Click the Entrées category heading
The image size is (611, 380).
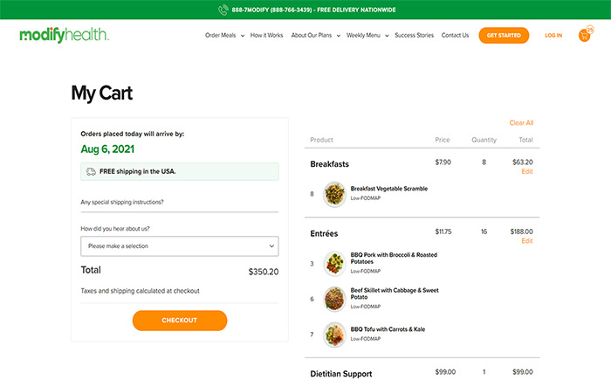(x=324, y=234)
